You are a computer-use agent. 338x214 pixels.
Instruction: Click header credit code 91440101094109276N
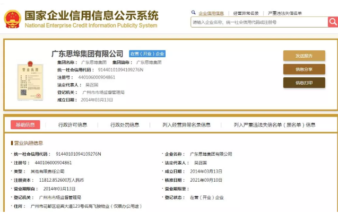[x=120, y=70]
